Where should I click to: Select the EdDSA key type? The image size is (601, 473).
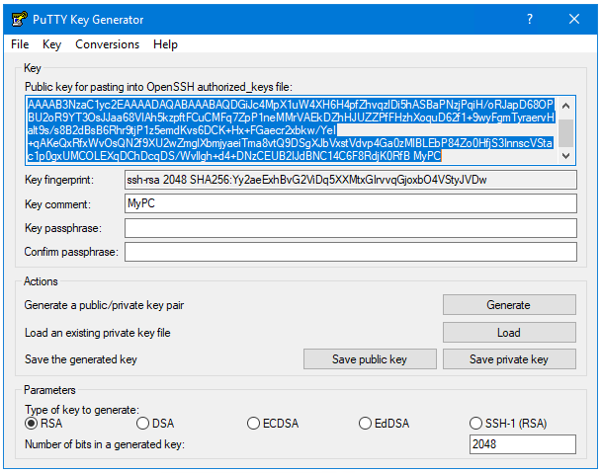pyautogui.click(x=366, y=423)
